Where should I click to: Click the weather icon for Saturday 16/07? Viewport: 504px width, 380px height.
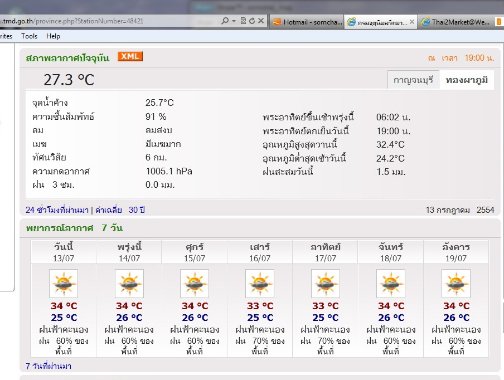[260, 284]
